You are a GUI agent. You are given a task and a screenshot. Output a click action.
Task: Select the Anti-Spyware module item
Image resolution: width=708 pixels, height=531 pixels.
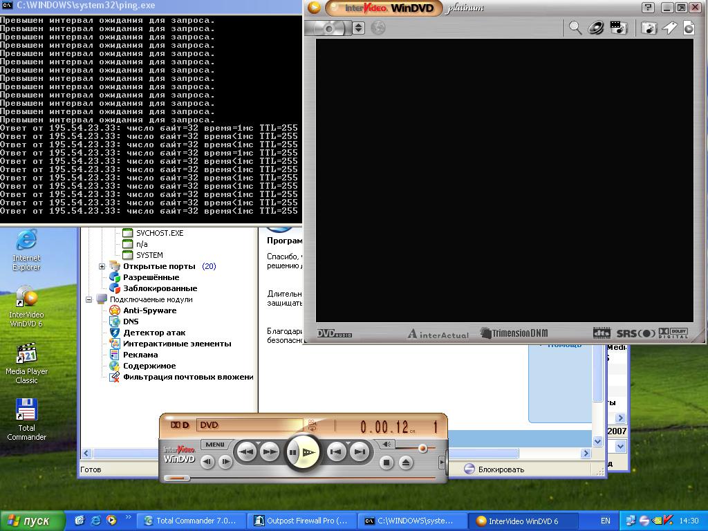pos(149,310)
